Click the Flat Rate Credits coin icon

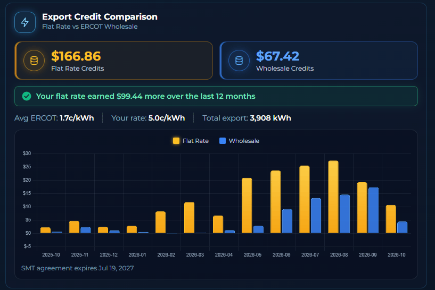pyautogui.click(x=34, y=61)
